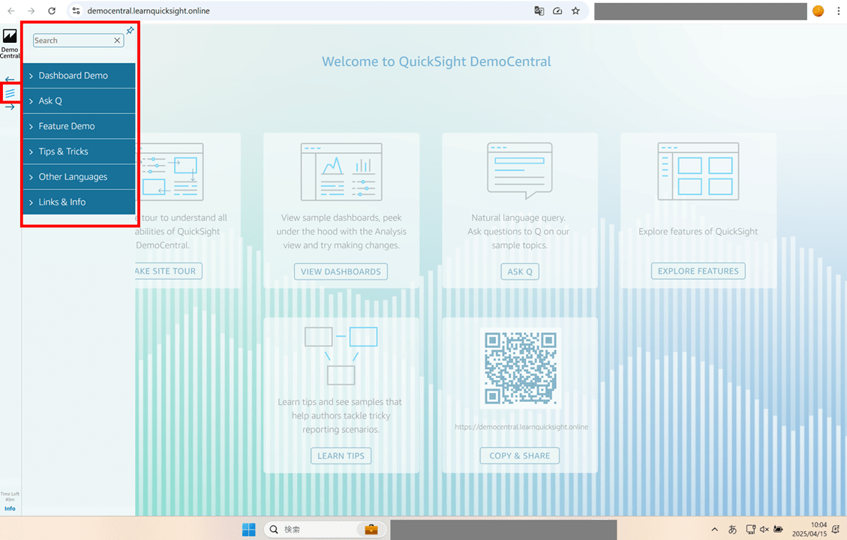Image resolution: width=847 pixels, height=540 pixels.
Task: Expand the Dashboard Demo menu
Action: (x=79, y=76)
